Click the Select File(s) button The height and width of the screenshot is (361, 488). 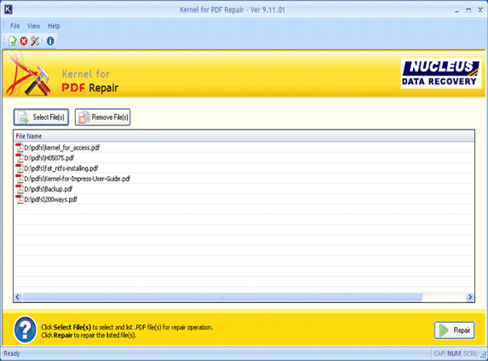tap(41, 117)
